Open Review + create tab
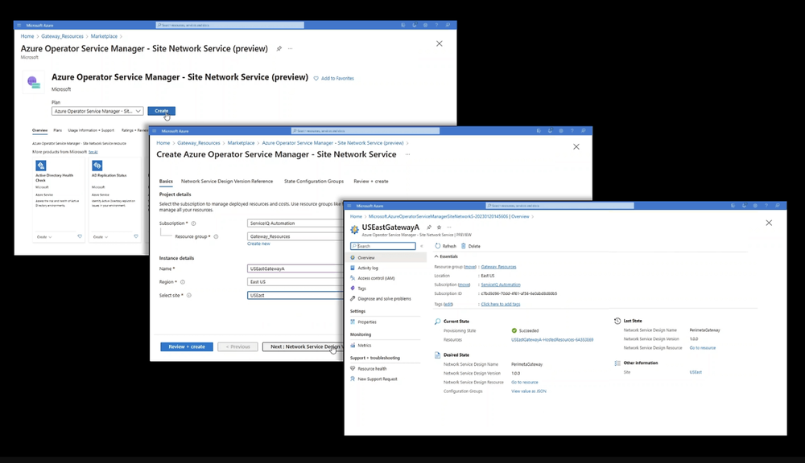 click(x=370, y=181)
